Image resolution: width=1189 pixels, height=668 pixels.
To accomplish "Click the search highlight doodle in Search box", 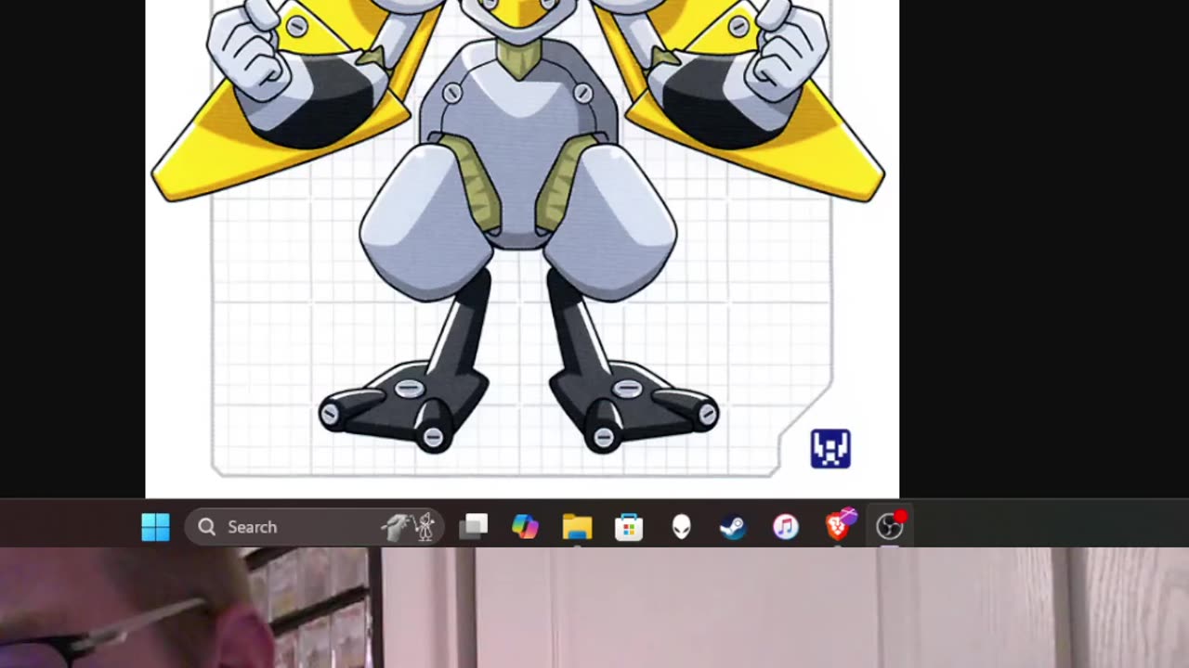I will coord(409,527).
